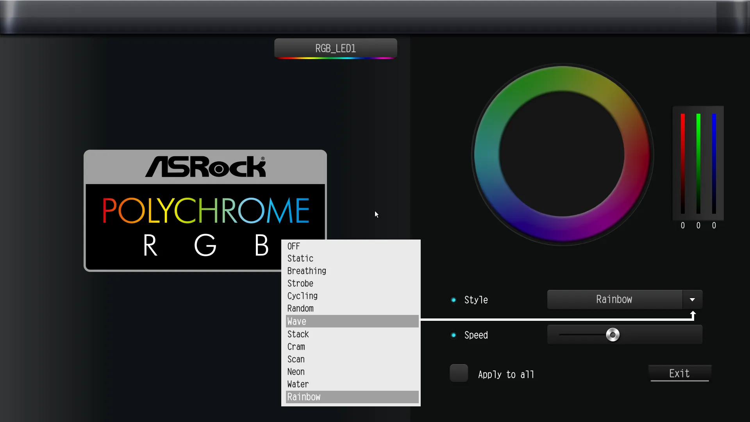
Task: Click the green channel bar
Action: [698, 163]
